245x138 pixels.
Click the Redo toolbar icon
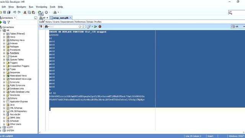point(19,12)
